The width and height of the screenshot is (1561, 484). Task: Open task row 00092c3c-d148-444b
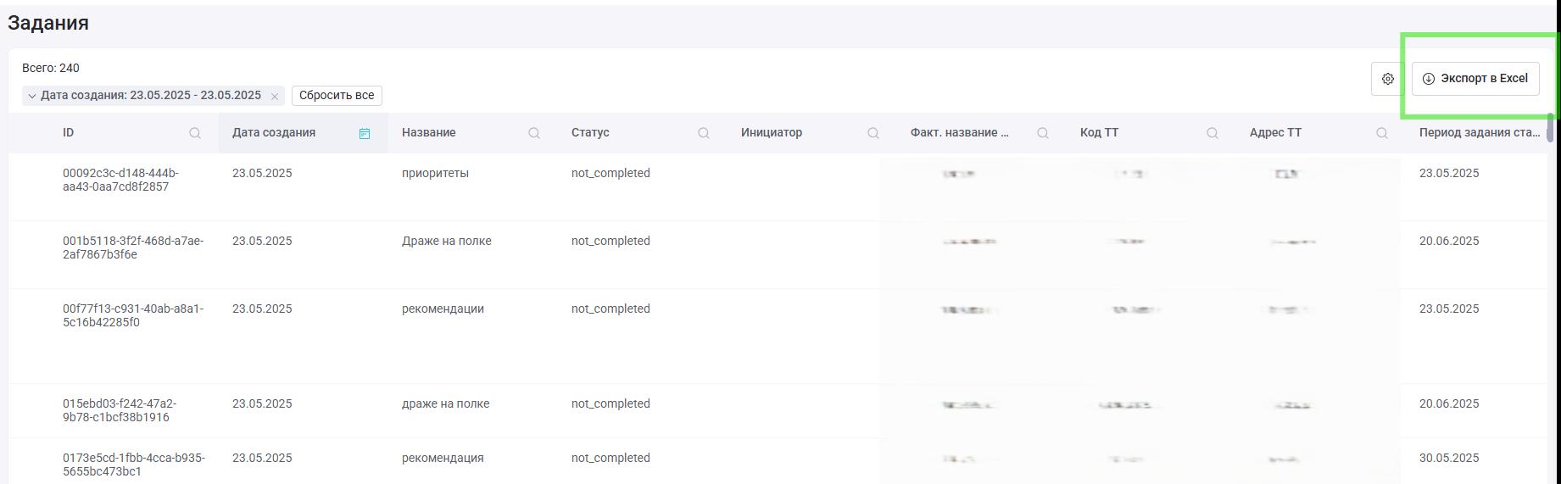778,186
